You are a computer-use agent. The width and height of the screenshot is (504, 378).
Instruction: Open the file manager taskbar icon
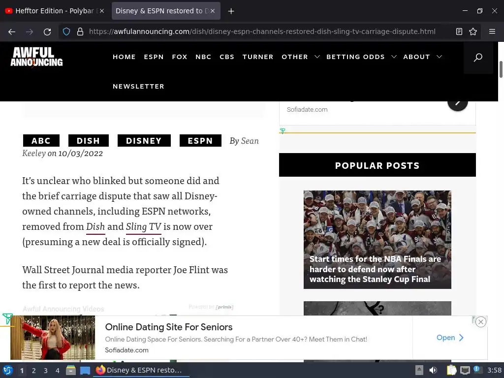71,370
